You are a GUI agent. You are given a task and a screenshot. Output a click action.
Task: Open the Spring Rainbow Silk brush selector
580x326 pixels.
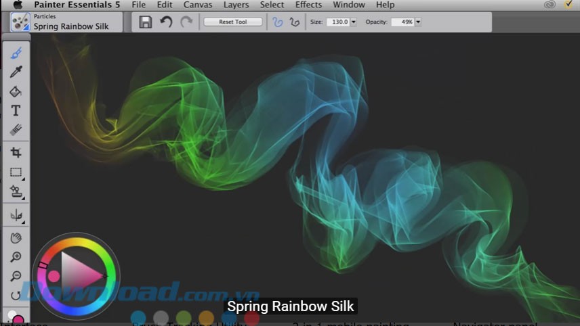point(66,22)
